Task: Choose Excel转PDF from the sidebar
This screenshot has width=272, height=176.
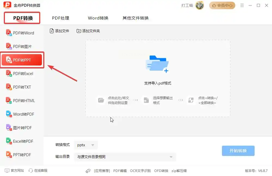Action: 20,141
